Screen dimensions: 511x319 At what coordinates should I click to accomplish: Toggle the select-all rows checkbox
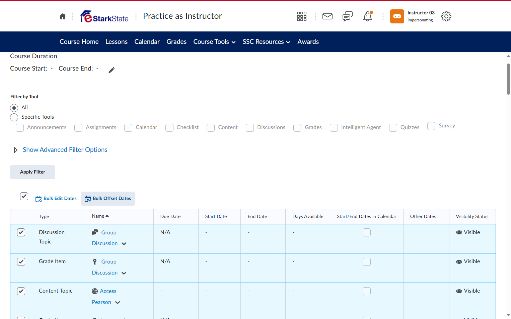[24, 196]
